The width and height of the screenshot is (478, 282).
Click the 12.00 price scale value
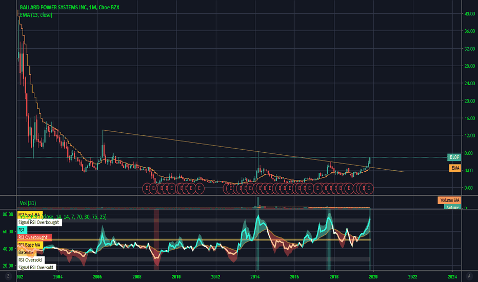(469, 136)
